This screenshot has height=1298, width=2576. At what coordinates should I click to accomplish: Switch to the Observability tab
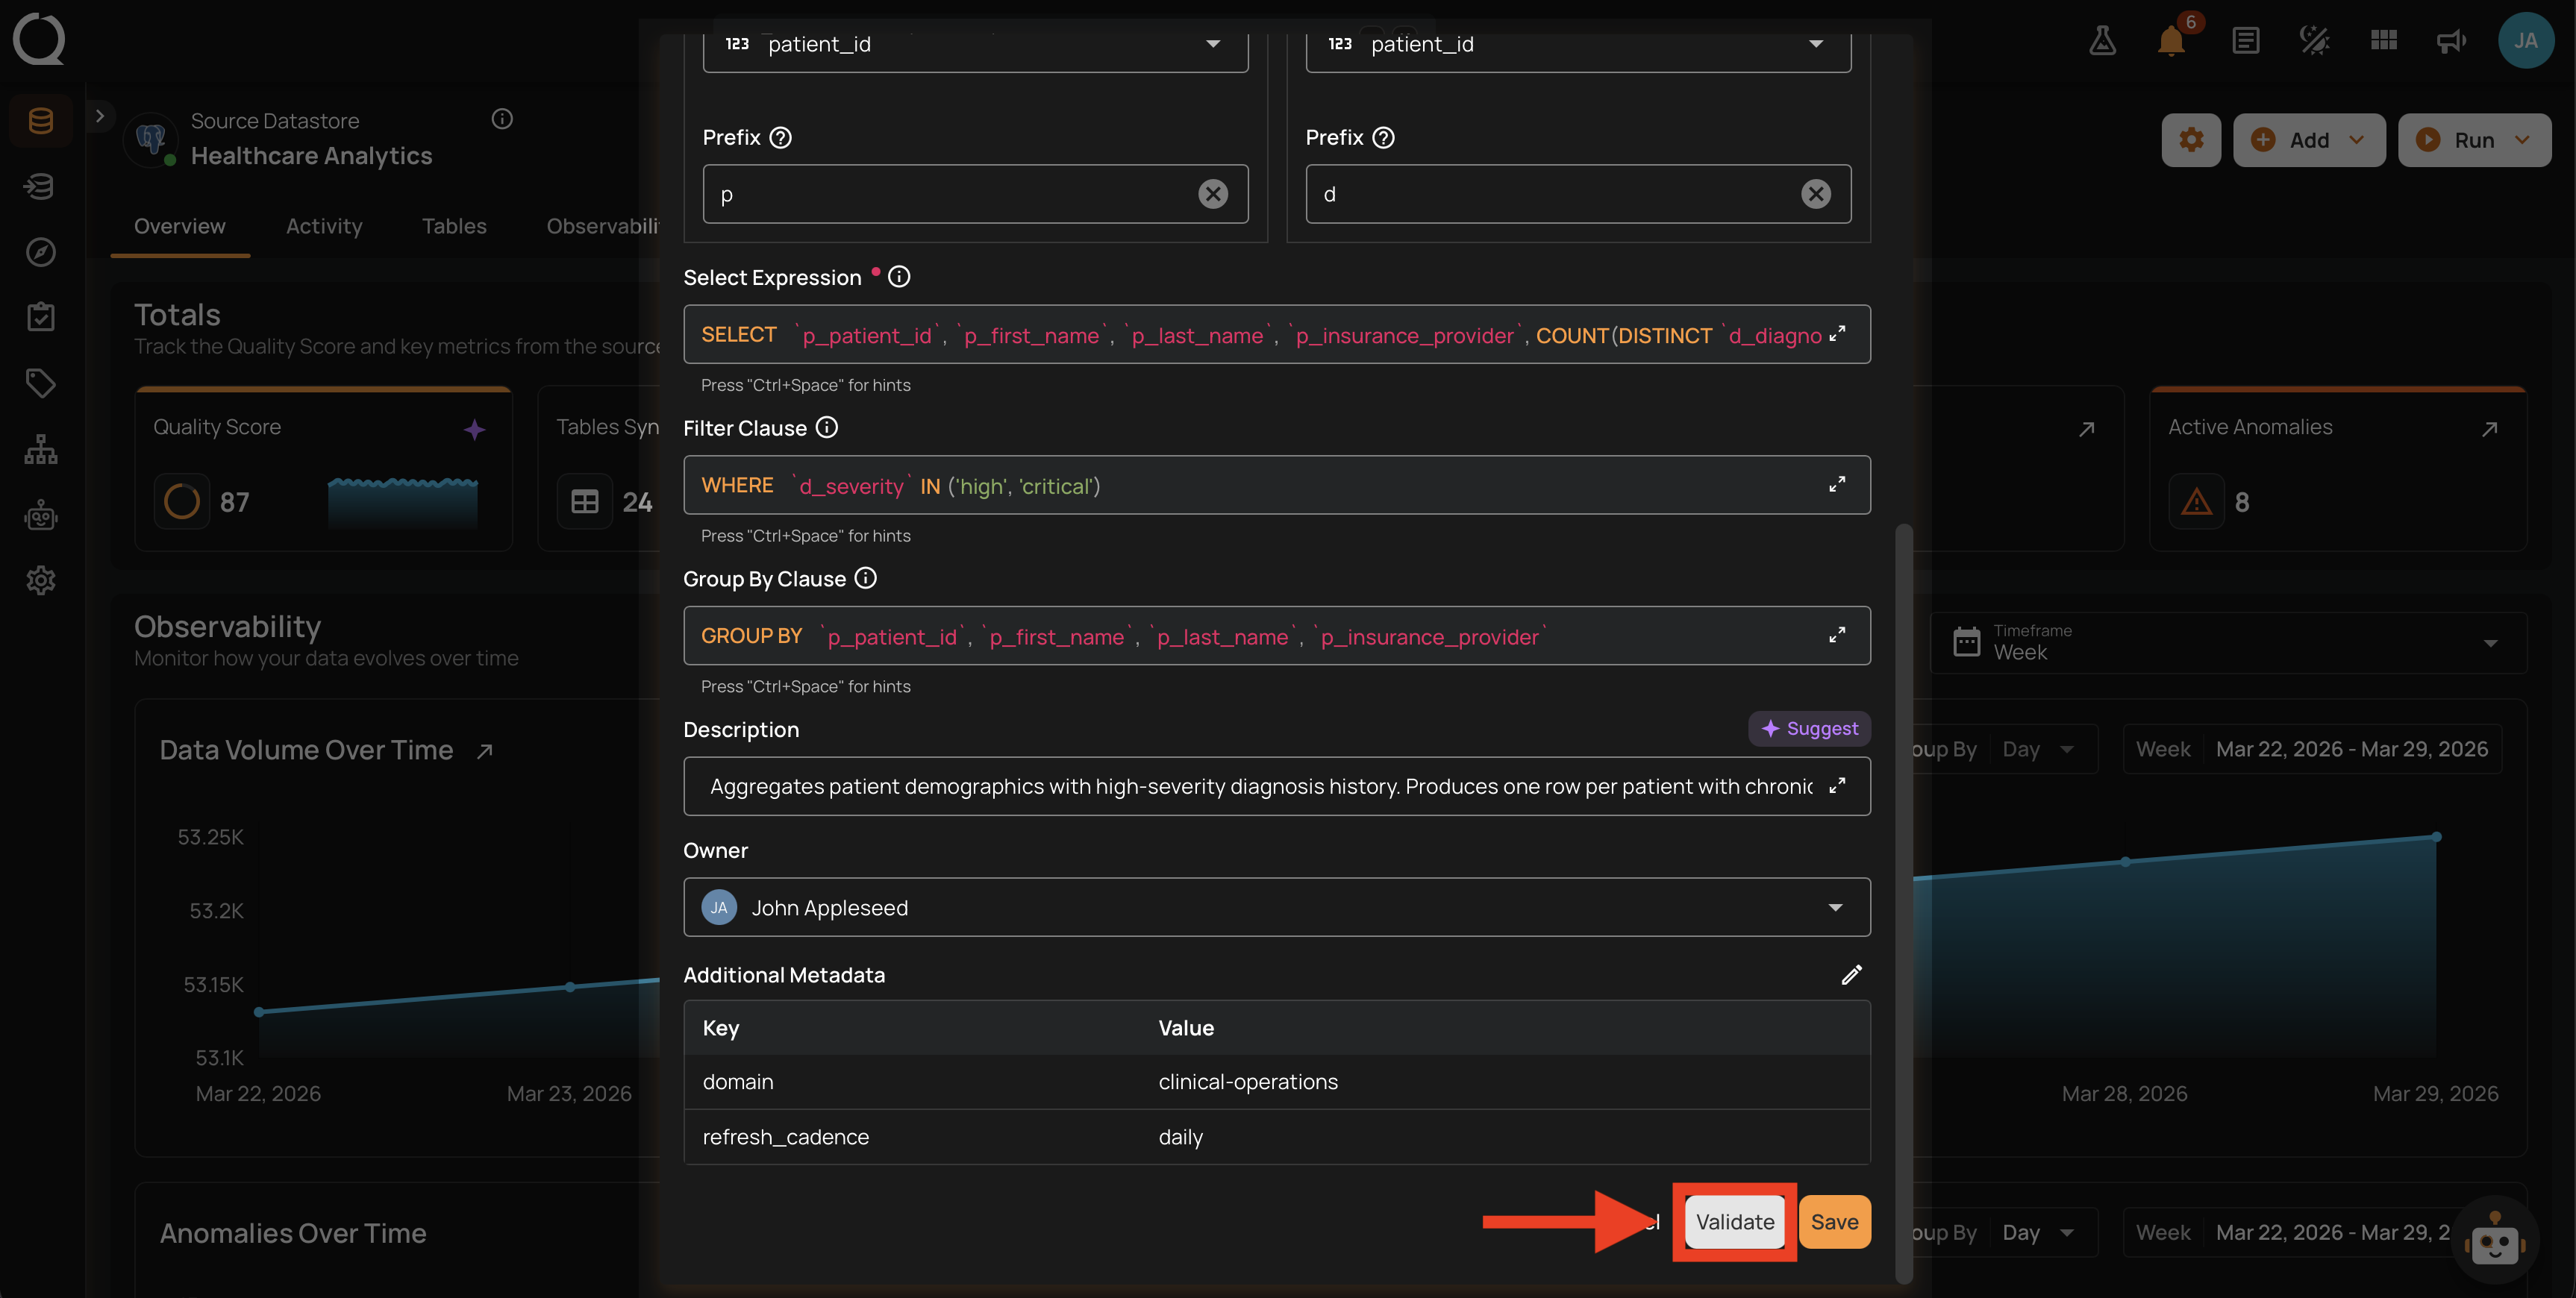[602, 226]
